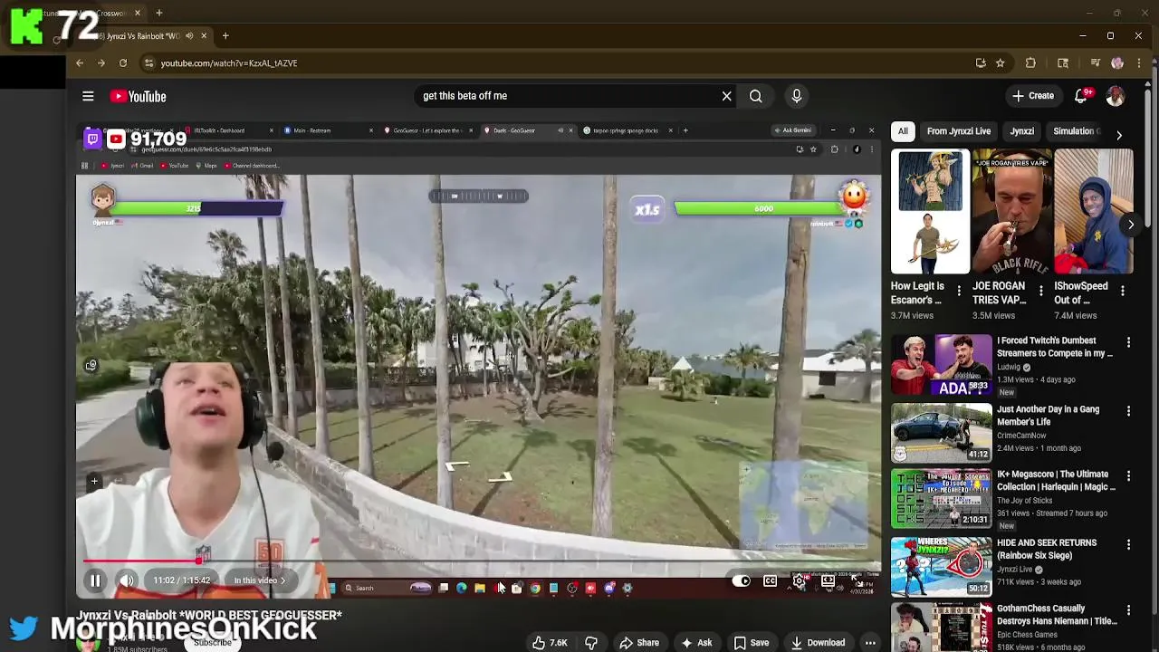Start voice search with microphone
Screen dimensions: 1159x652
point(797,96)
